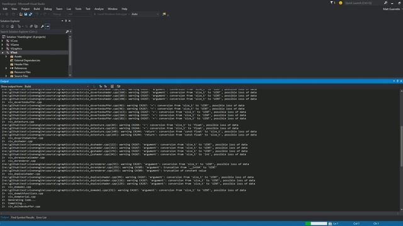Open Solution Explorer window position dropdown
This screenshot has height=226, width=403.
62,21
